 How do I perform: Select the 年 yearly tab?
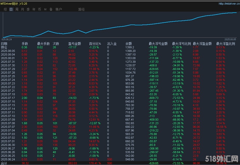point(34,9)
